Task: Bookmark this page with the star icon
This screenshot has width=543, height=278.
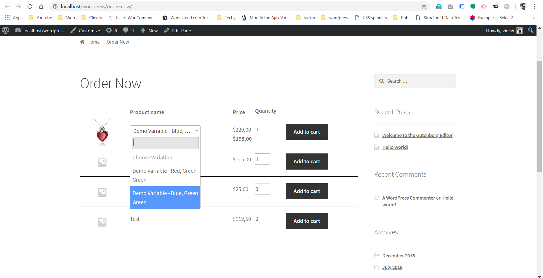Action: click(x=424, y=7)
